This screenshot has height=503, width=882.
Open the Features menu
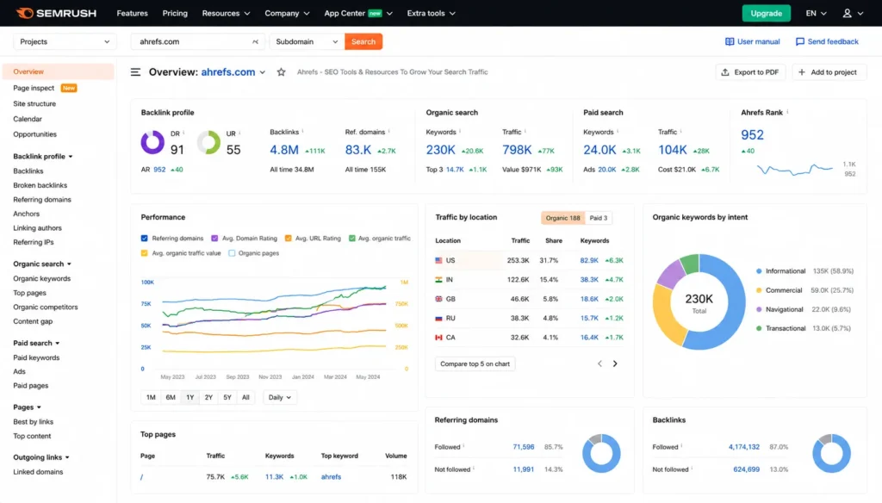(x=132, y=13)
